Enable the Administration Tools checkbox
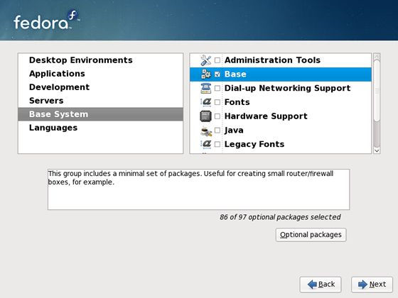Screen dimensions: 398x298 [217, 60]
